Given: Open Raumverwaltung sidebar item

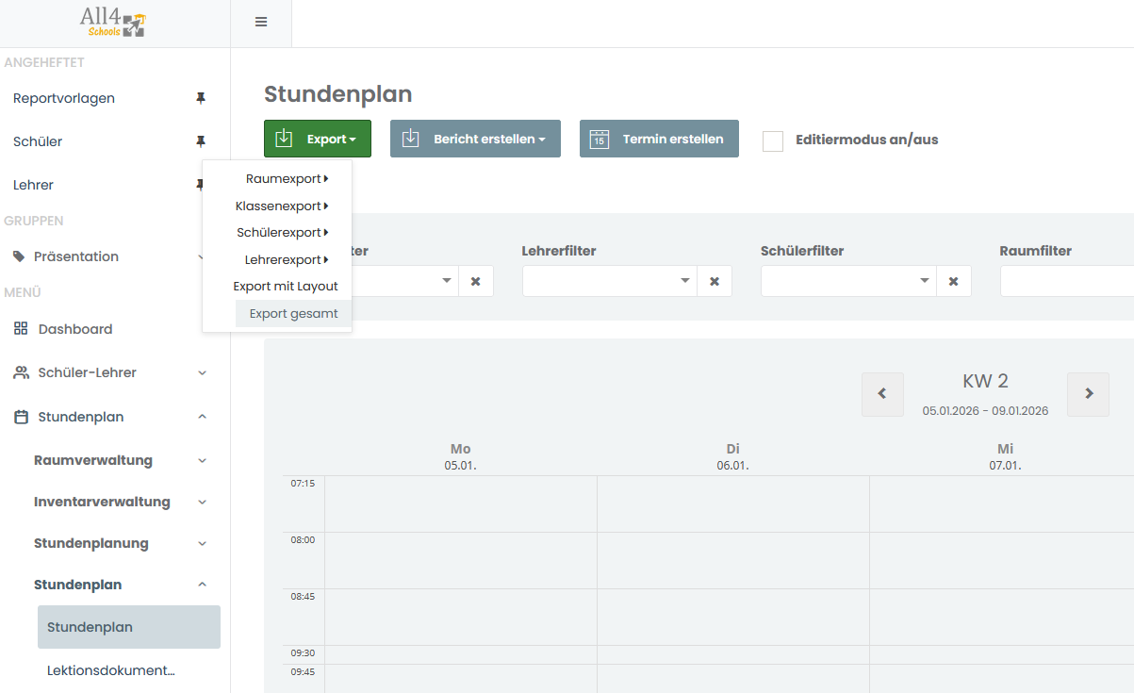Looking at the screenshot, I should pos(93,460).
